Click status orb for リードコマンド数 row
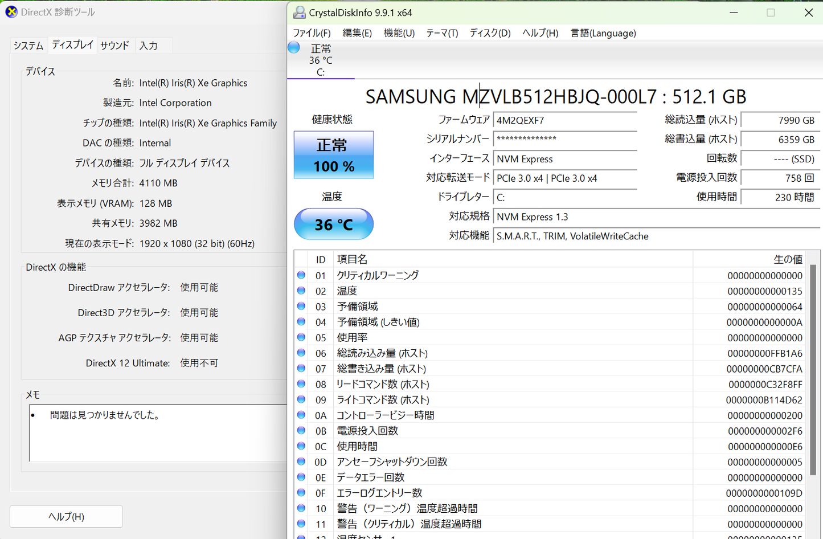The height and width of the screenshot is (539, 823). coord(301,384)
